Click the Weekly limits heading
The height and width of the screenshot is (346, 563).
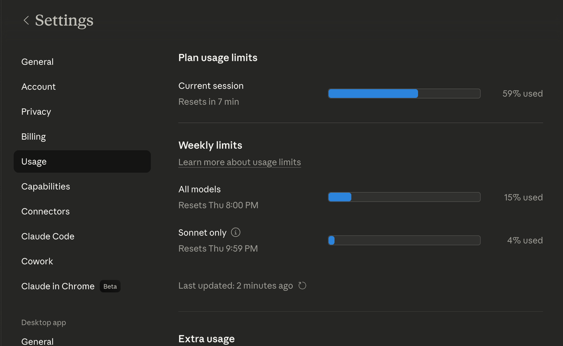pyautogui.click(x=210, y=145)
